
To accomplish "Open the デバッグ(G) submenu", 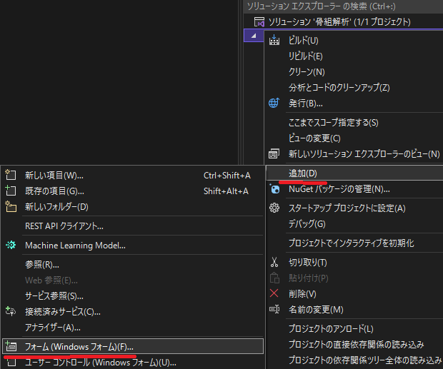I will pos(307,224).
